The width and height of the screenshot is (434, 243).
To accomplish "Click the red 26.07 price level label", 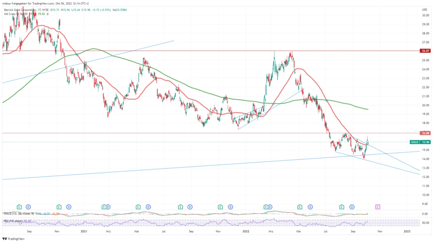I will coord(425,51).
